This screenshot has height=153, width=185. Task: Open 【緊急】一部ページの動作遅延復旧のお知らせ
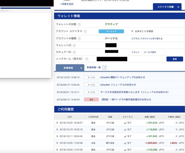coord(126,99)
